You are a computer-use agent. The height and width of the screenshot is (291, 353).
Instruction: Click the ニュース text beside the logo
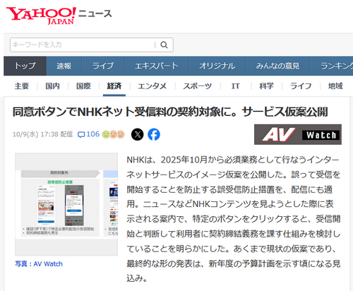pyautogui.click(x=95, y=13)
